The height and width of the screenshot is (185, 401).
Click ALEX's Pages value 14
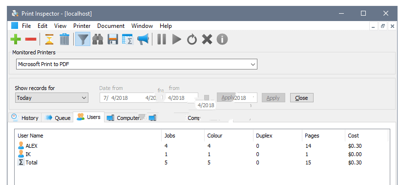click(x=308, y=146)
